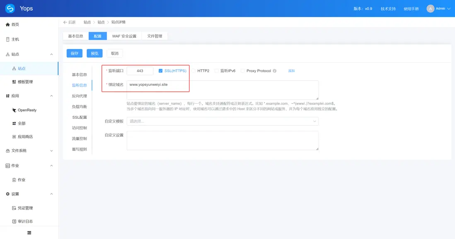Click the 取消 button

[115, 53]
